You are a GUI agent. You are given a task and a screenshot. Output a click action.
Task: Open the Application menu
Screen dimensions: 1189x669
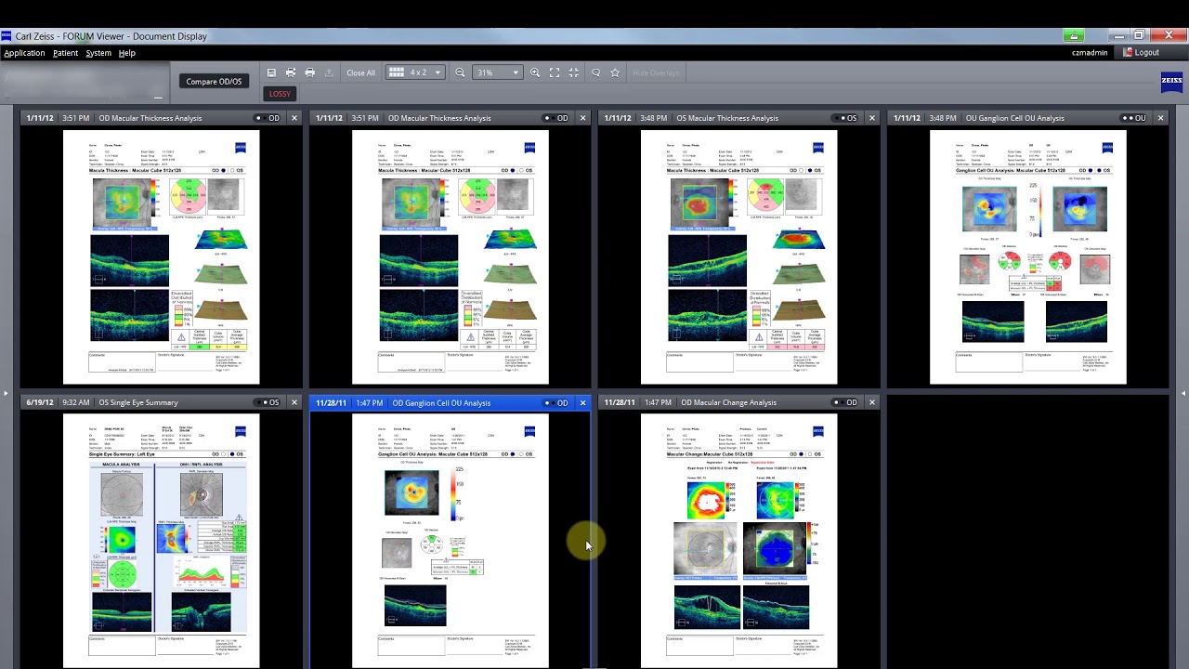24,53
